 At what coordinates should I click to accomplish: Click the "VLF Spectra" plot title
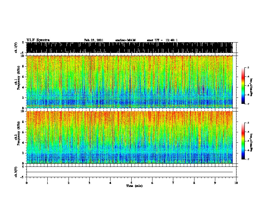tap(38, 40)
